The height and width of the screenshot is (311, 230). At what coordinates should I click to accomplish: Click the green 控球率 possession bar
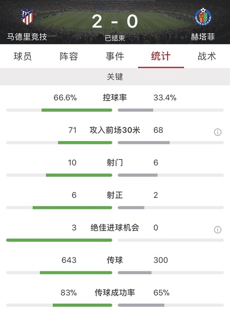(77, 110)
